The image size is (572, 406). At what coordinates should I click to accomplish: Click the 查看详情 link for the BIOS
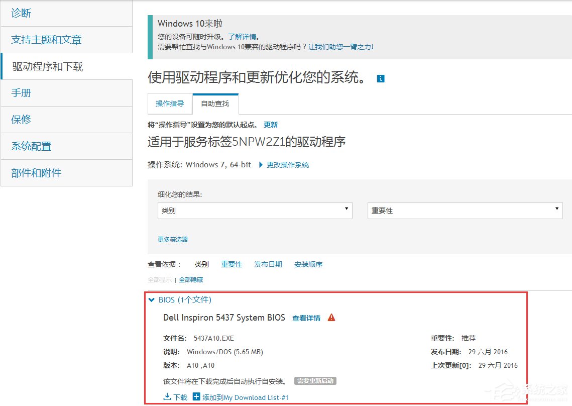click(x=307, y=318)
